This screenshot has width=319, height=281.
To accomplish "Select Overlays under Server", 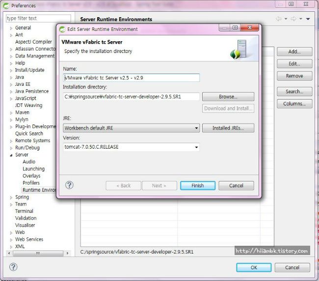I will (x=31, y=176).
